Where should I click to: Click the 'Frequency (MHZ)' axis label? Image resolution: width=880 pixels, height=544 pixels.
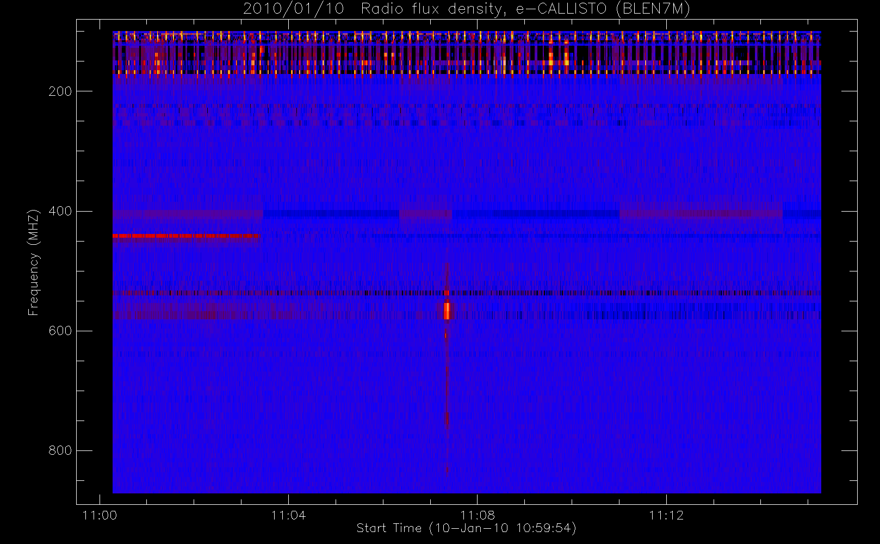coord(34,262)
